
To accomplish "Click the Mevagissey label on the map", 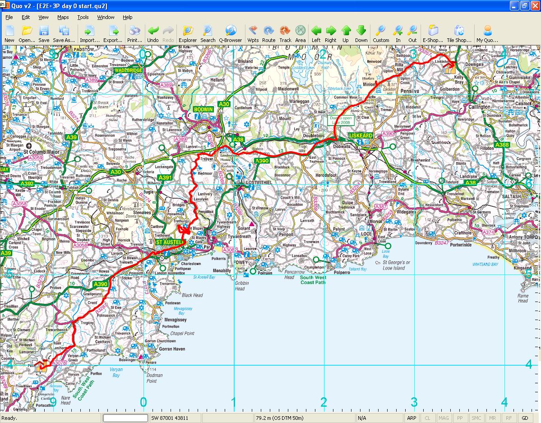I will pyautogui.click(x=175, y=320).
